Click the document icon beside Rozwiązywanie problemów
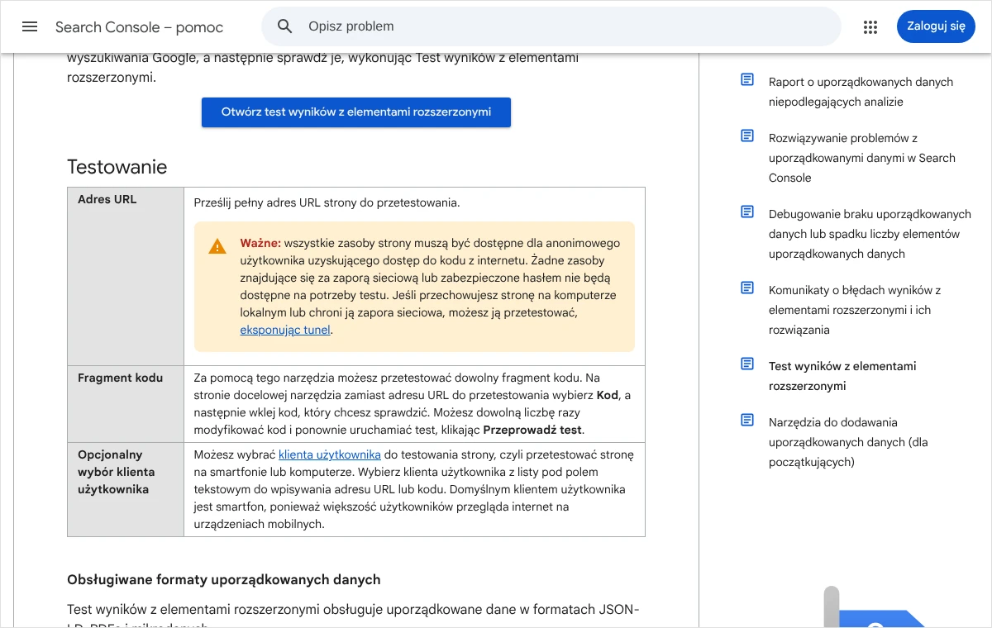Image resolution: width=992 pixels, height=628 pixels. (x=747, y=136)
